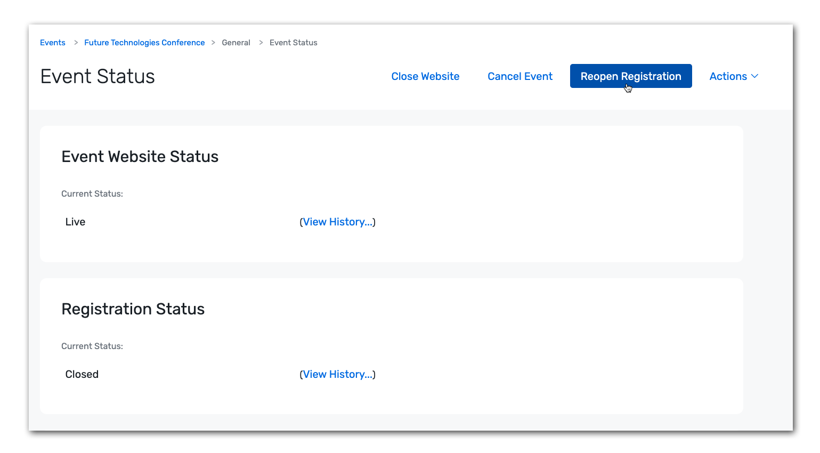The width and height of the screenshot is (820, 453).
Task: Select the Closed status value text
Action: [x=82, y=375]
